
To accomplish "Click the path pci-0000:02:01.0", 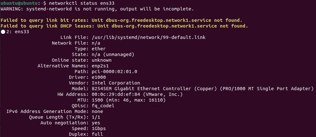I will pyautogui.click(x=114, y=72).
